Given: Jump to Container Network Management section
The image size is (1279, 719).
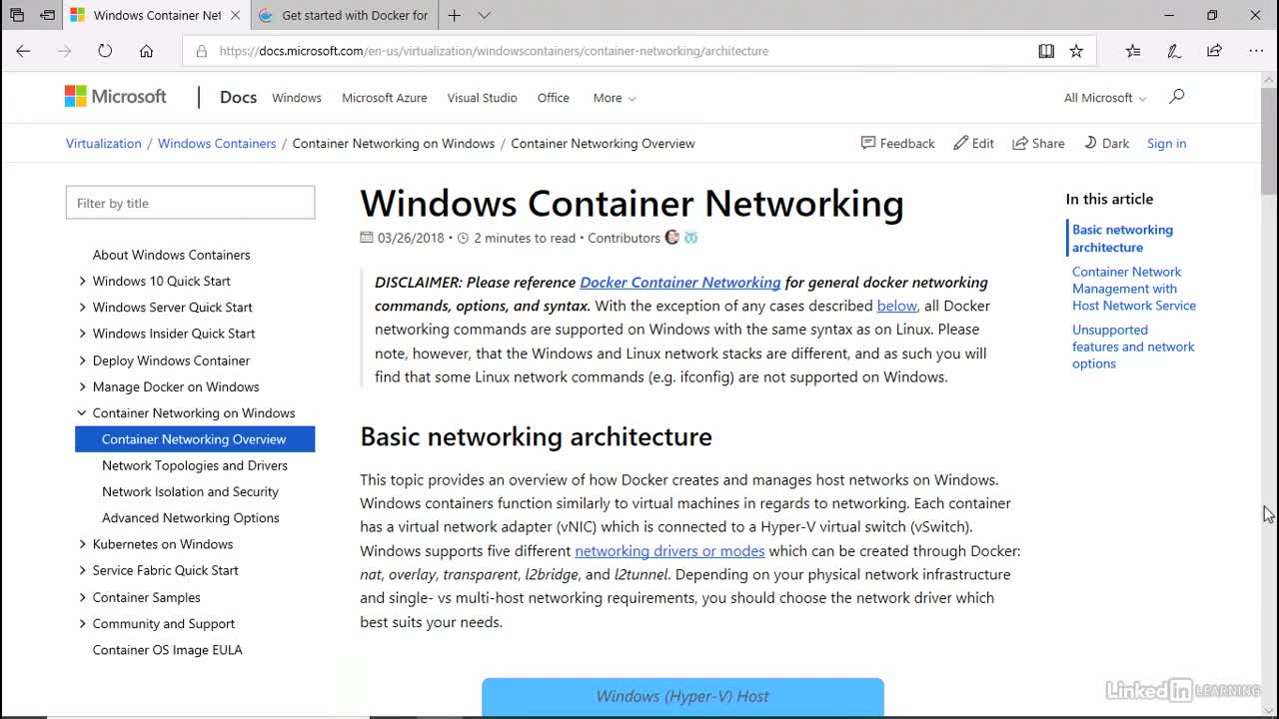Looking at the screenshot, I should click(x=1134, y=289).
